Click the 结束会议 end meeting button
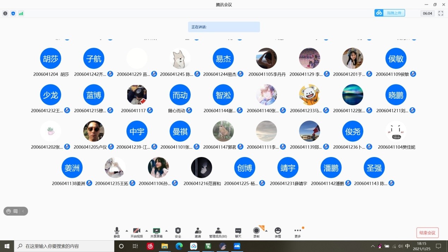The image size is (448, 252). tap(428, 233)
